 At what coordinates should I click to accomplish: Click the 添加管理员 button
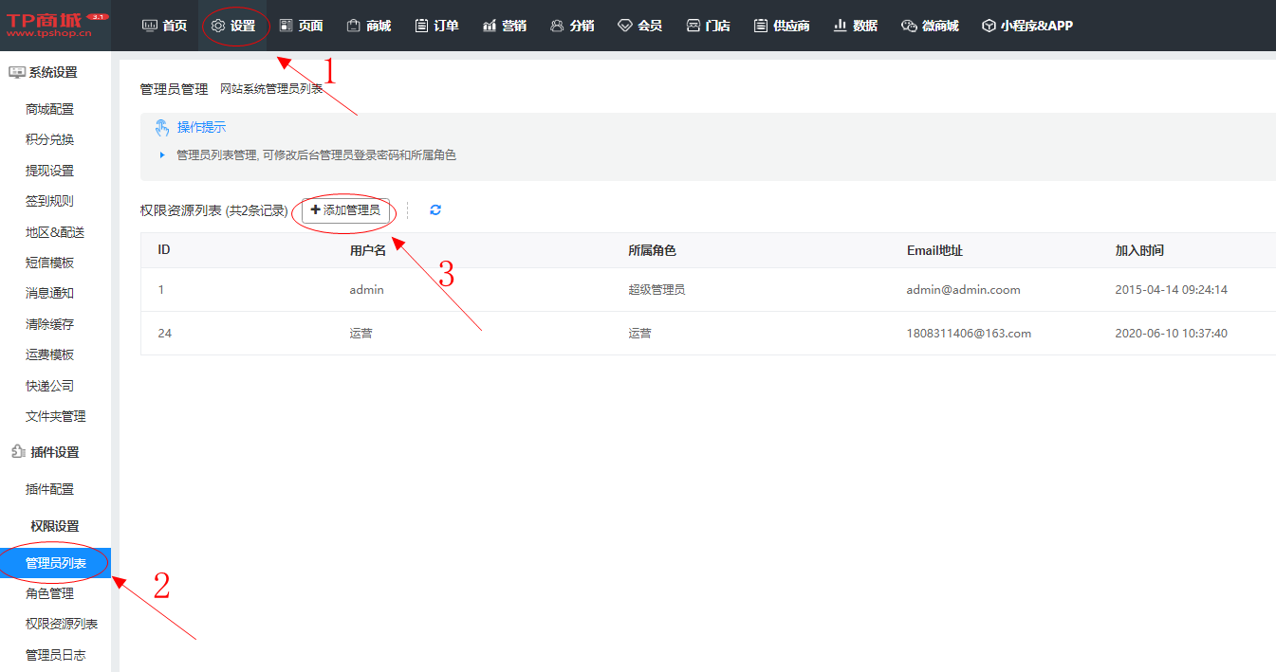point(345,210)
